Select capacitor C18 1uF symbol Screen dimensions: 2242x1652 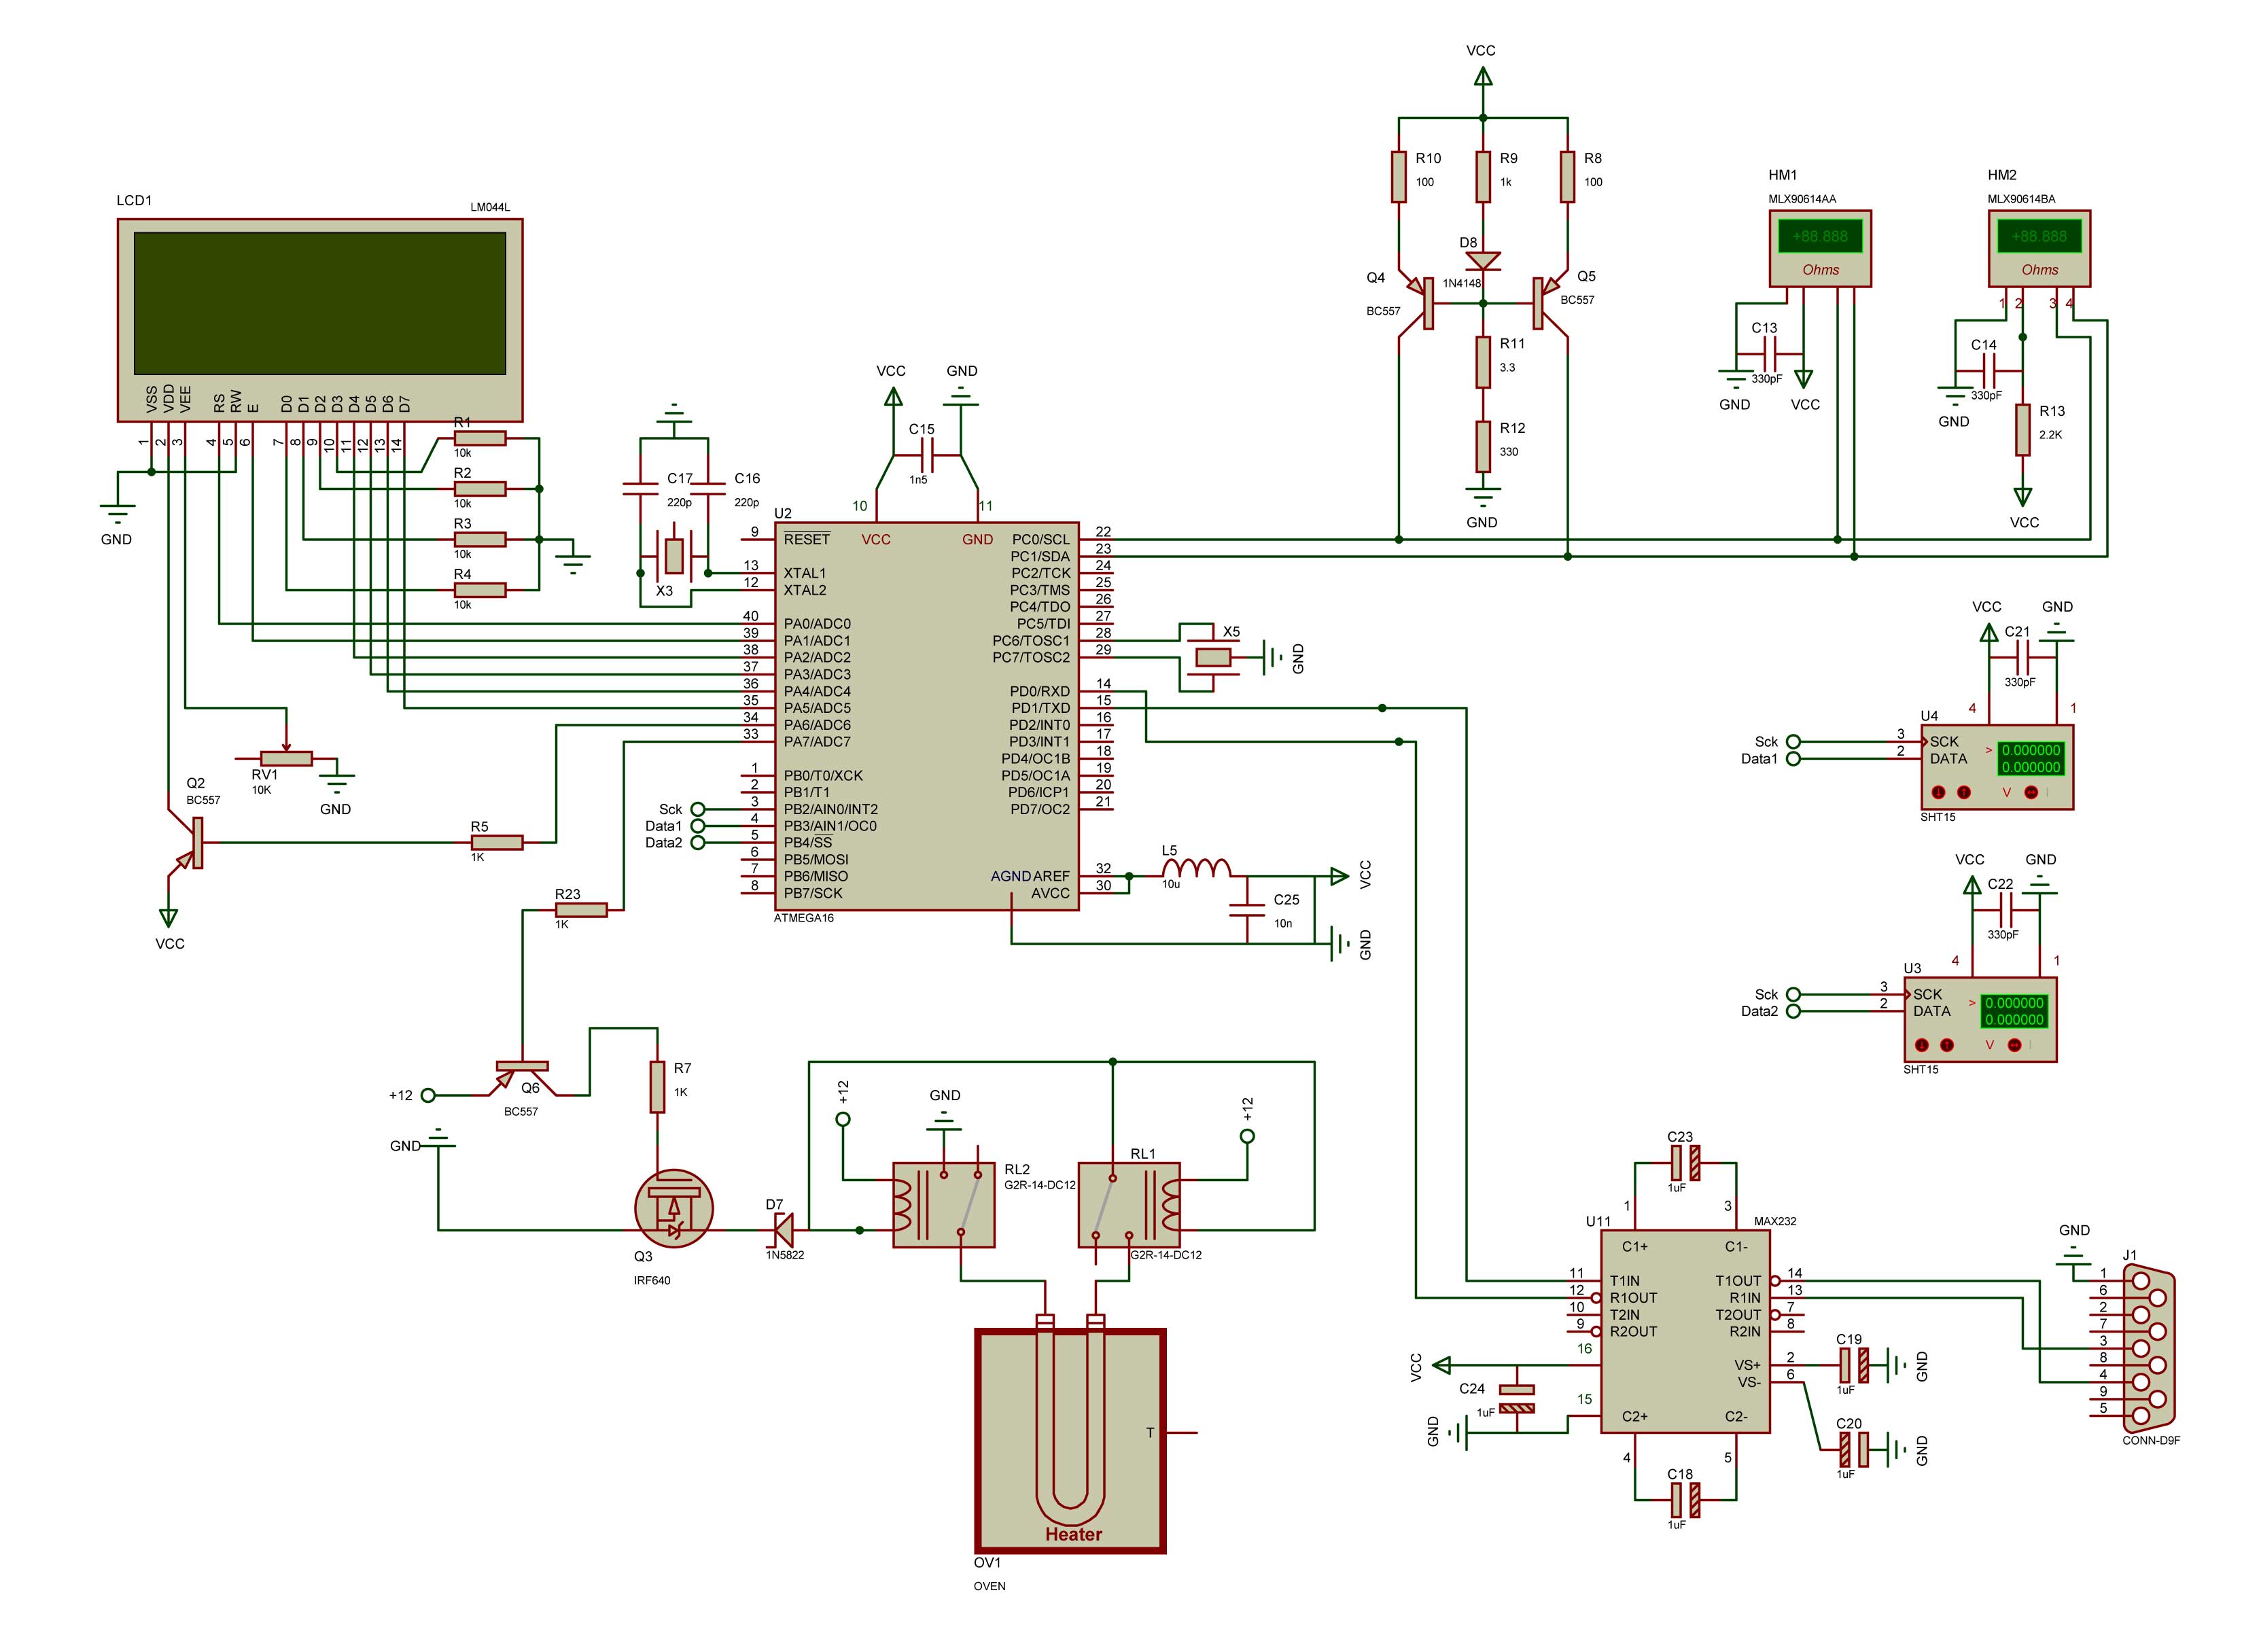(1685, 1500)
